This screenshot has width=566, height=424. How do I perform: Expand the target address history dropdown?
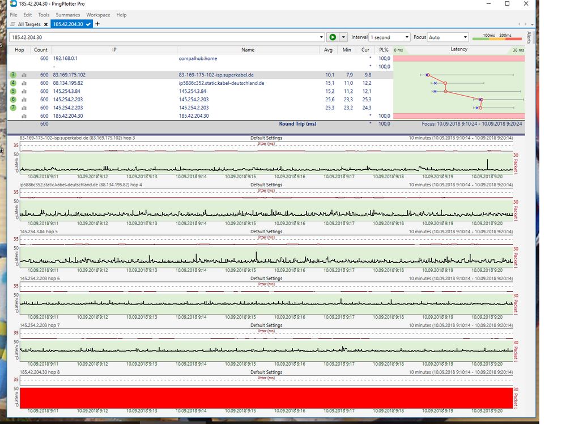click(321, 37)
